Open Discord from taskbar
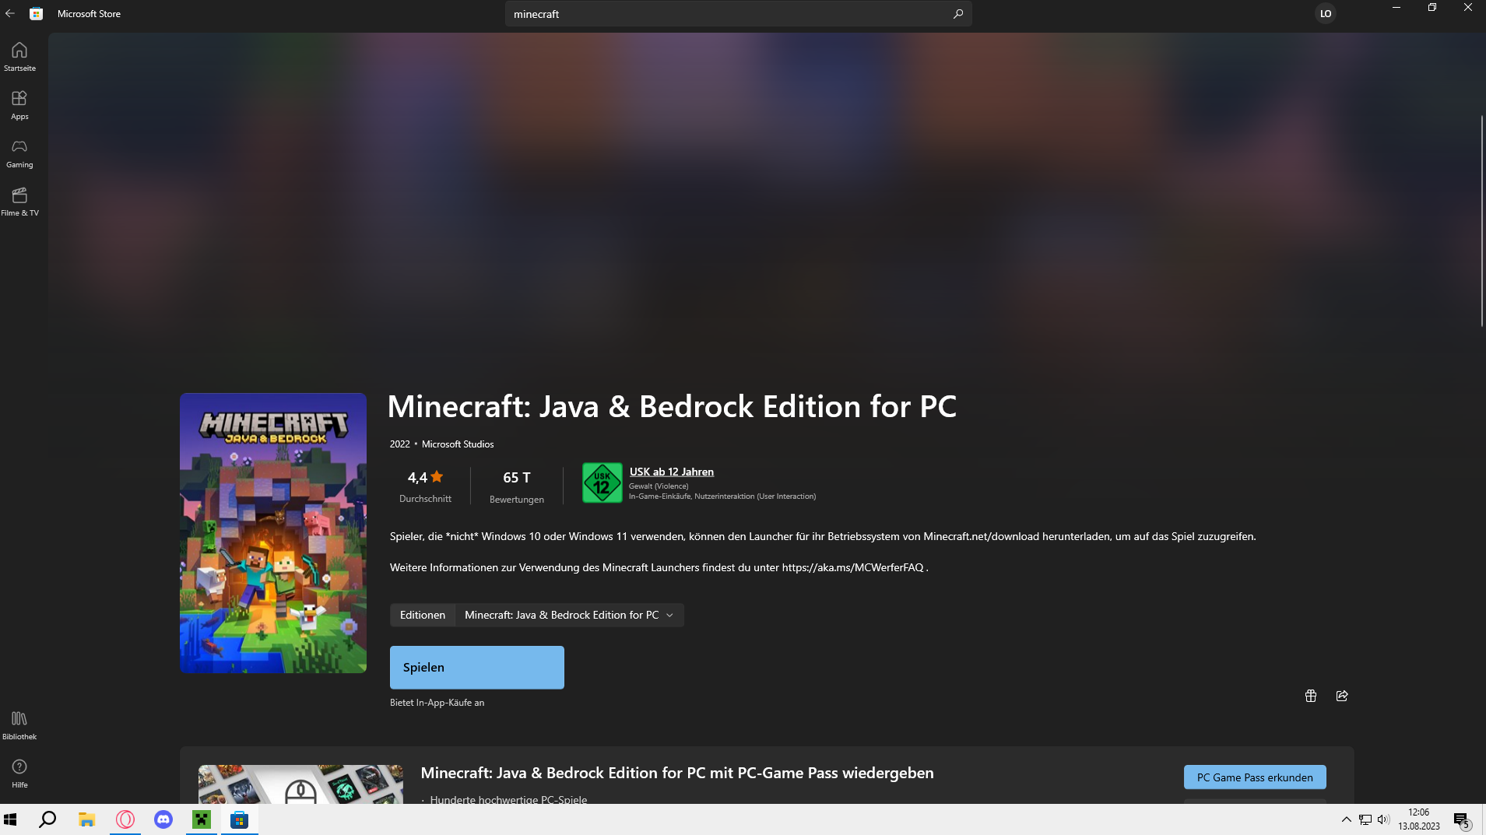 point(163,819)
